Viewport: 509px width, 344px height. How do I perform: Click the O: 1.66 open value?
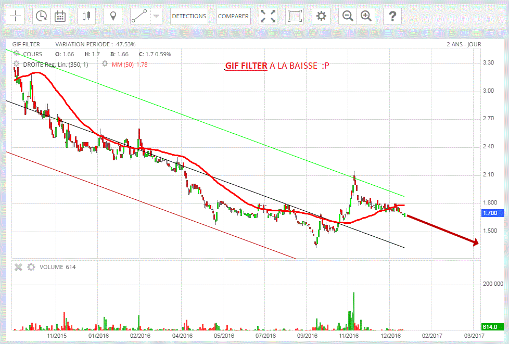pyautogui.click(x=65, y=54)
